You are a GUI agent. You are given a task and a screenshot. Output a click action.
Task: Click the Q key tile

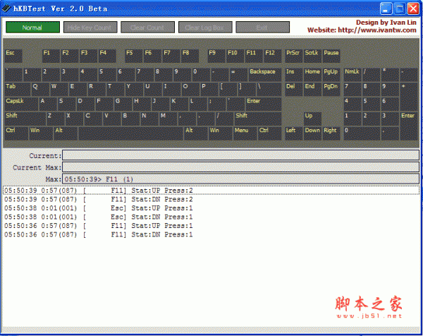click(x=40, y=90)
